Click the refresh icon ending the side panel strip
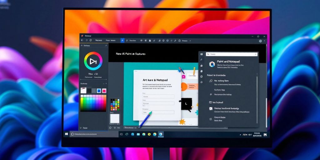Viewport: 320px width, 160px height. pos(202,82)
